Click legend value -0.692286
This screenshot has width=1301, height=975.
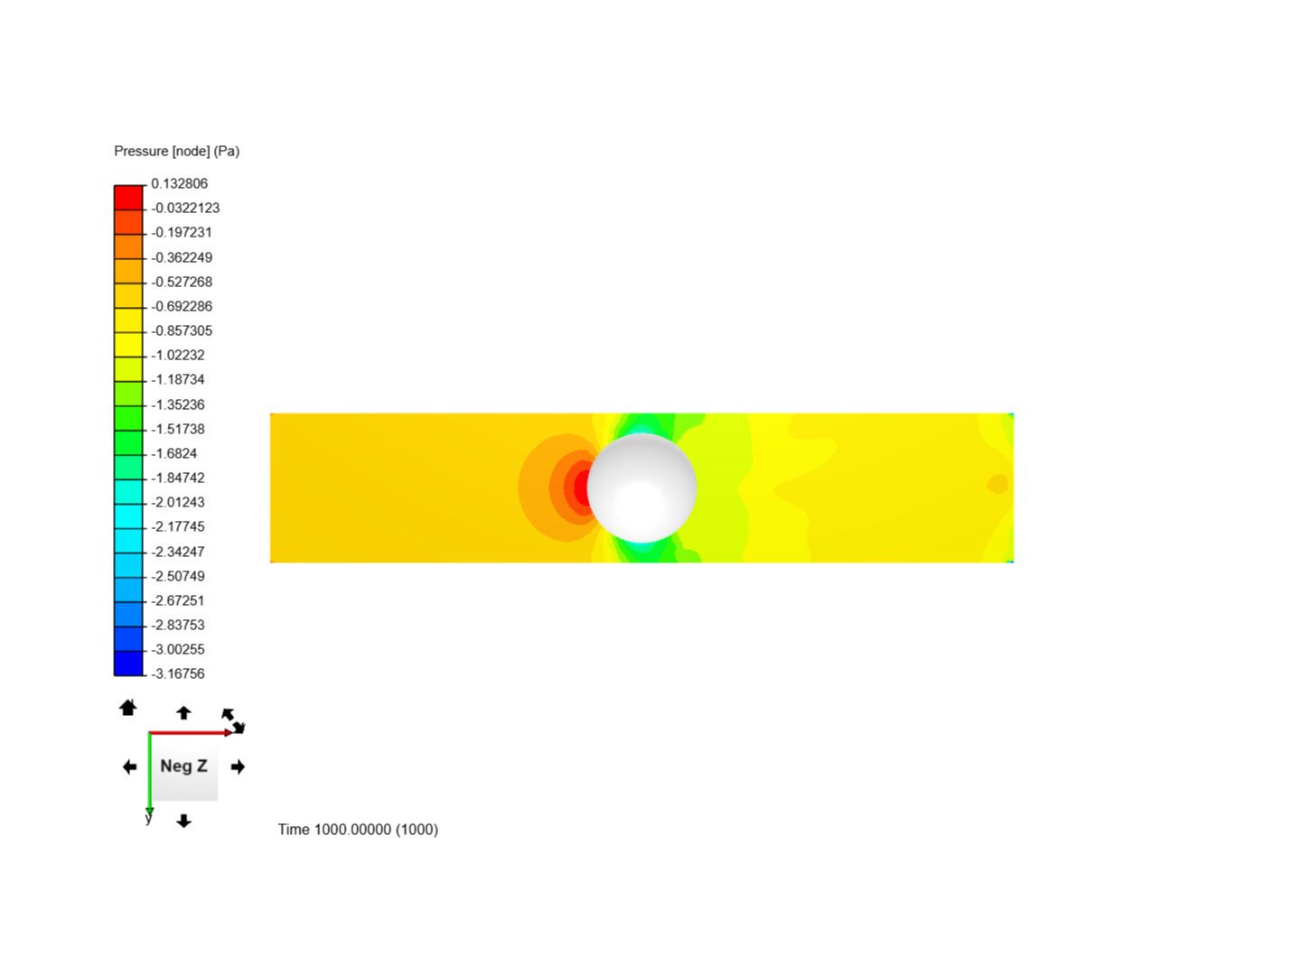[x=182, y=306]
